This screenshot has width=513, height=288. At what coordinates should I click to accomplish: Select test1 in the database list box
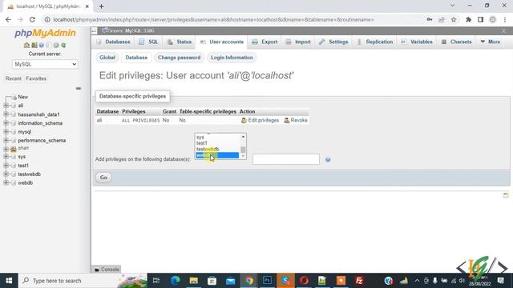click(217, 143)
